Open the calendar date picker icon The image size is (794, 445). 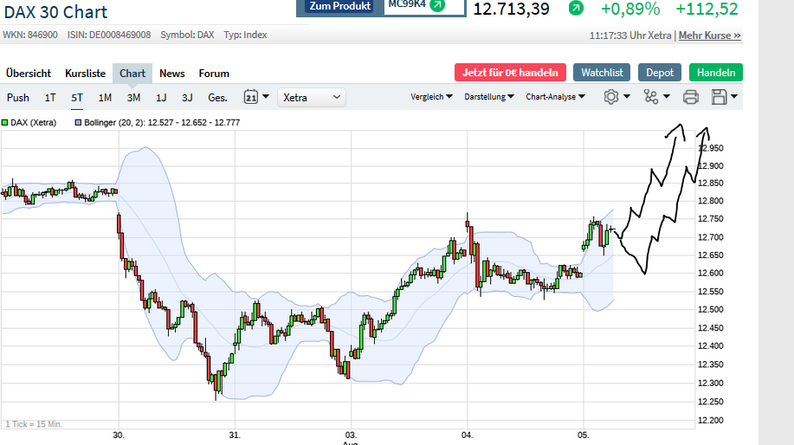tap(251, 97)
